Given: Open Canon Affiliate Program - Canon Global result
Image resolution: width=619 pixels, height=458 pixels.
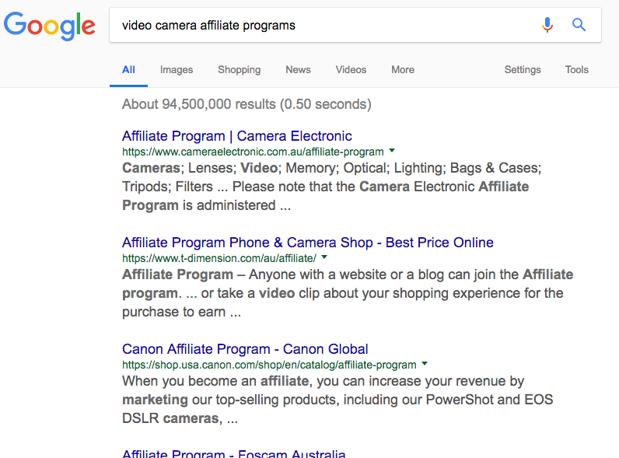Looking at the screenshot, I should [x=245, y=349].
